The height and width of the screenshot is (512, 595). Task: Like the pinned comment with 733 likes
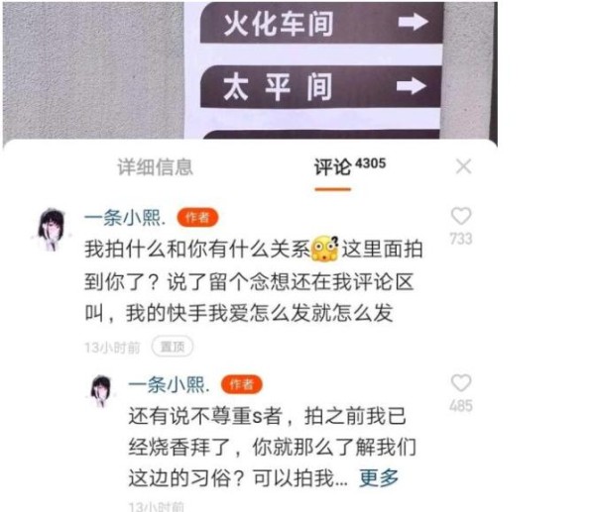(461, 217)
